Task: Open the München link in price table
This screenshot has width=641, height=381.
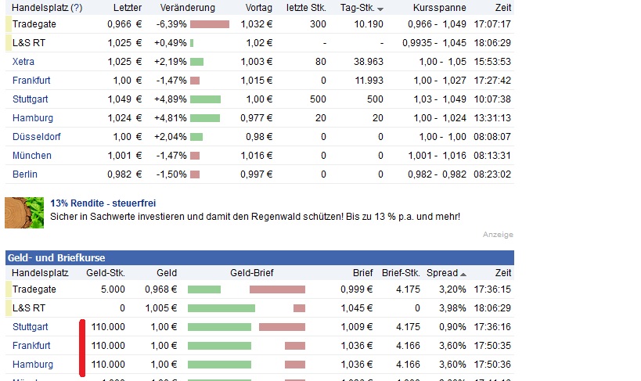Action: coord(32,156)
